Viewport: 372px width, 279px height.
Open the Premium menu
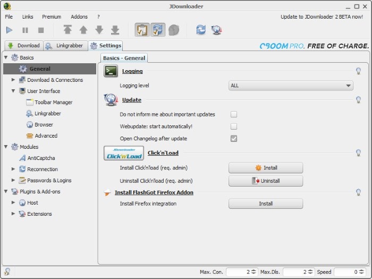(x=52, y=16)
